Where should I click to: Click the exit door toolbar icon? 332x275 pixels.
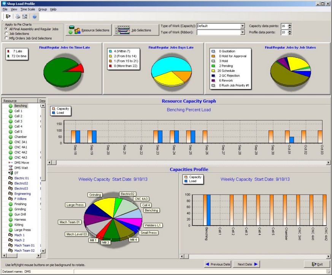(8, 16)
